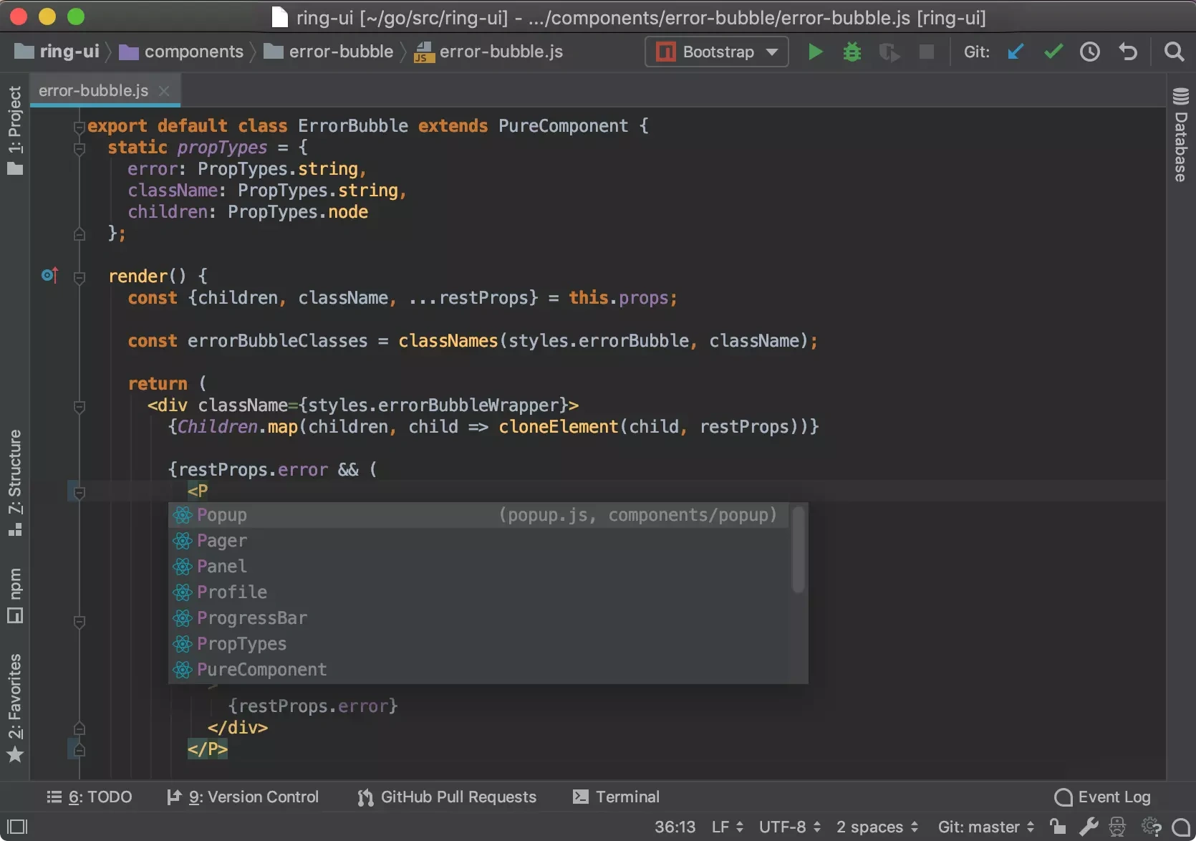Screen dimensions: 1196x841
Task: Open the Database tool window
Action: tap(1180, 135)
